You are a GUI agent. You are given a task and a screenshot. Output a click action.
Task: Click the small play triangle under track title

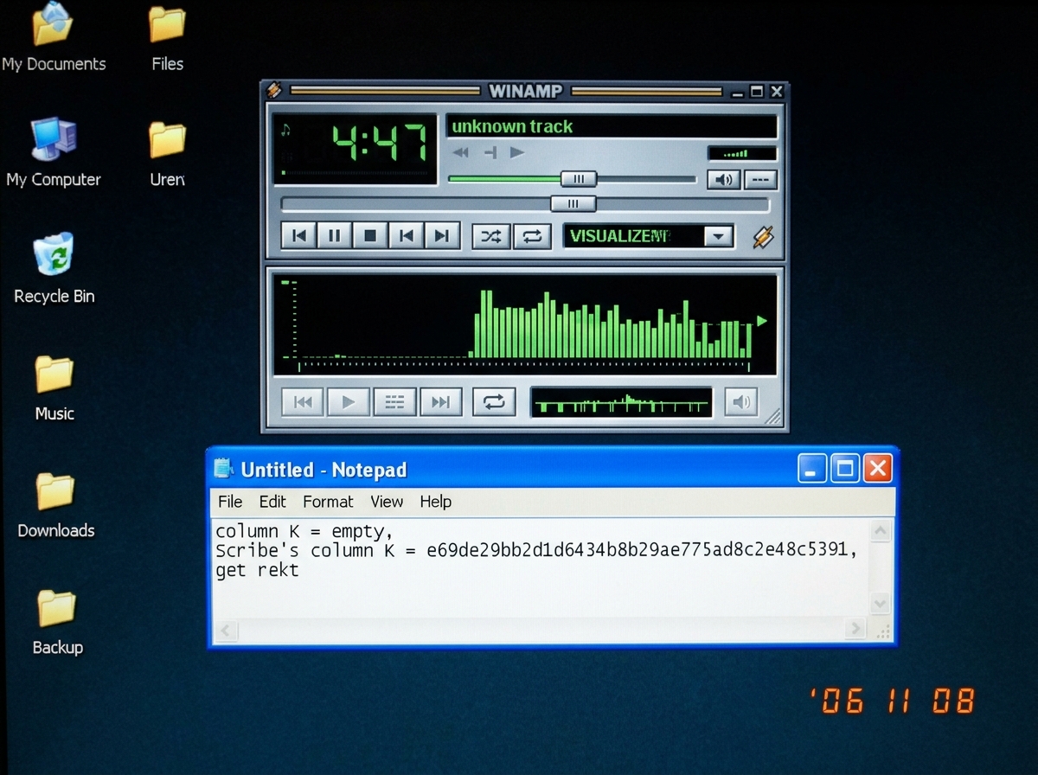tap(517, 152)
